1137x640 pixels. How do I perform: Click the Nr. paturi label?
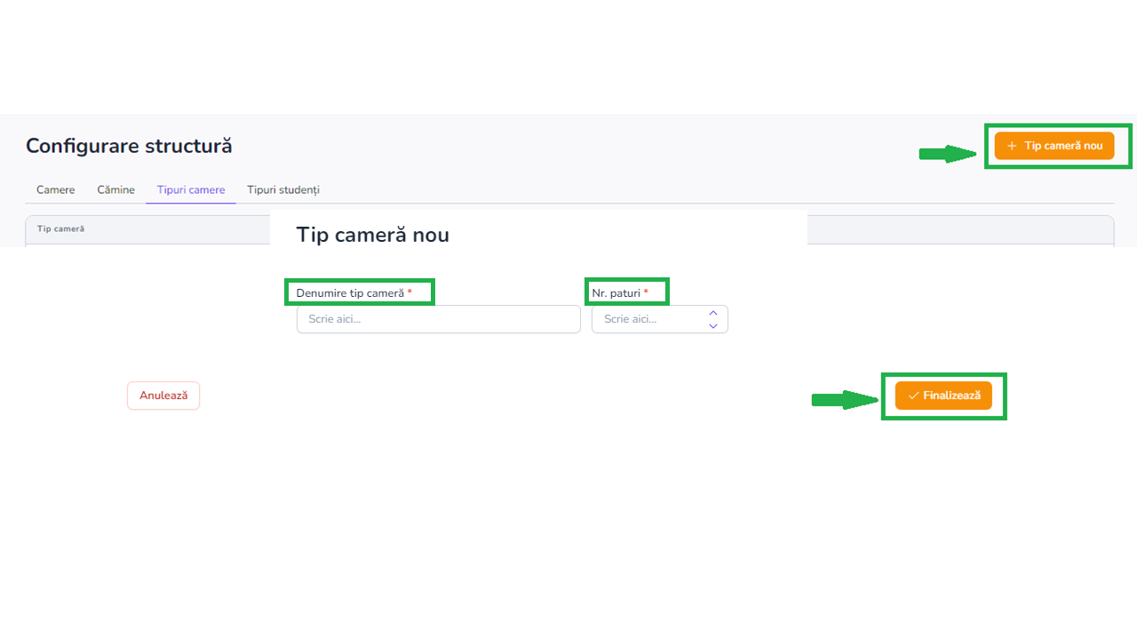tap(616, 293)
